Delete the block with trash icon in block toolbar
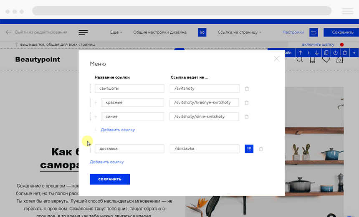This screenshot has width=359, height=217. click(x=345, y=53)
